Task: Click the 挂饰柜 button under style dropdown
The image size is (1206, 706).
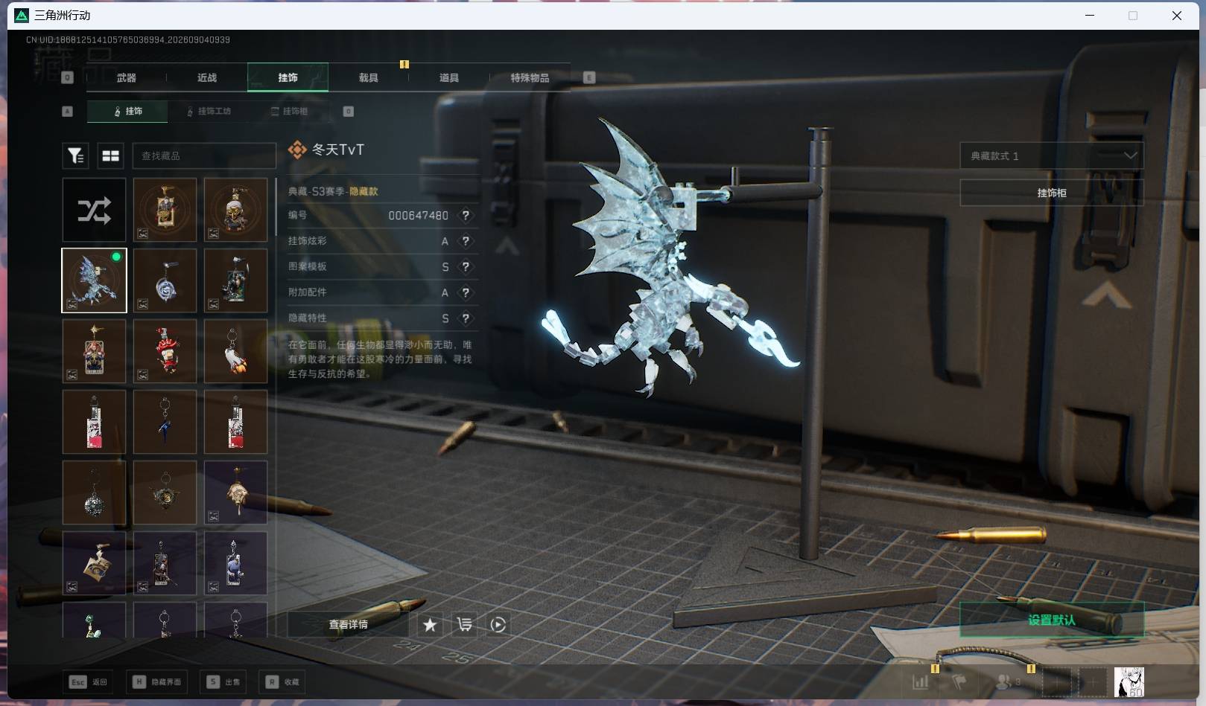Action: pyautogui.click(x=1051, y=193)
